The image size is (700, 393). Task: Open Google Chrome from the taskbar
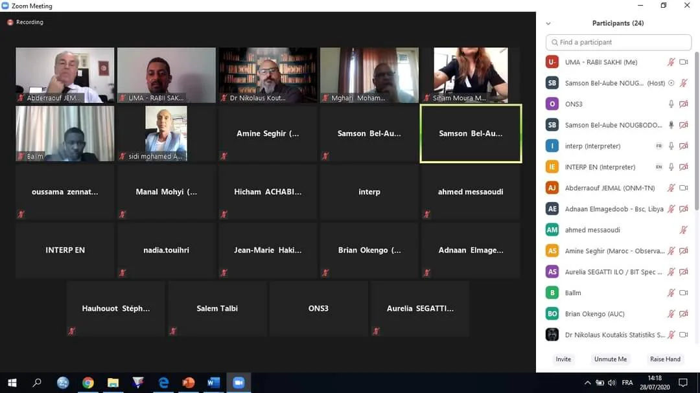[88, 382]
